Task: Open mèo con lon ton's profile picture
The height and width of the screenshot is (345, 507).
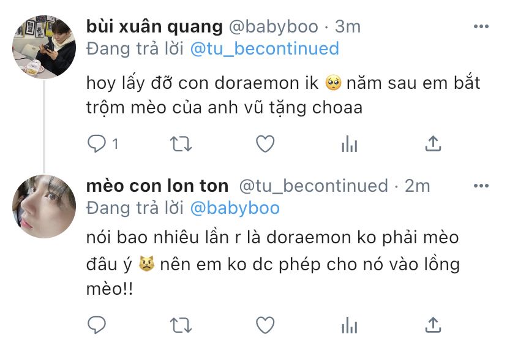Action: pos(44,206)
